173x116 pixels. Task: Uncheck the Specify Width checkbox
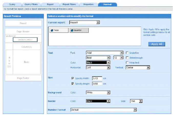tap(73, 78)
